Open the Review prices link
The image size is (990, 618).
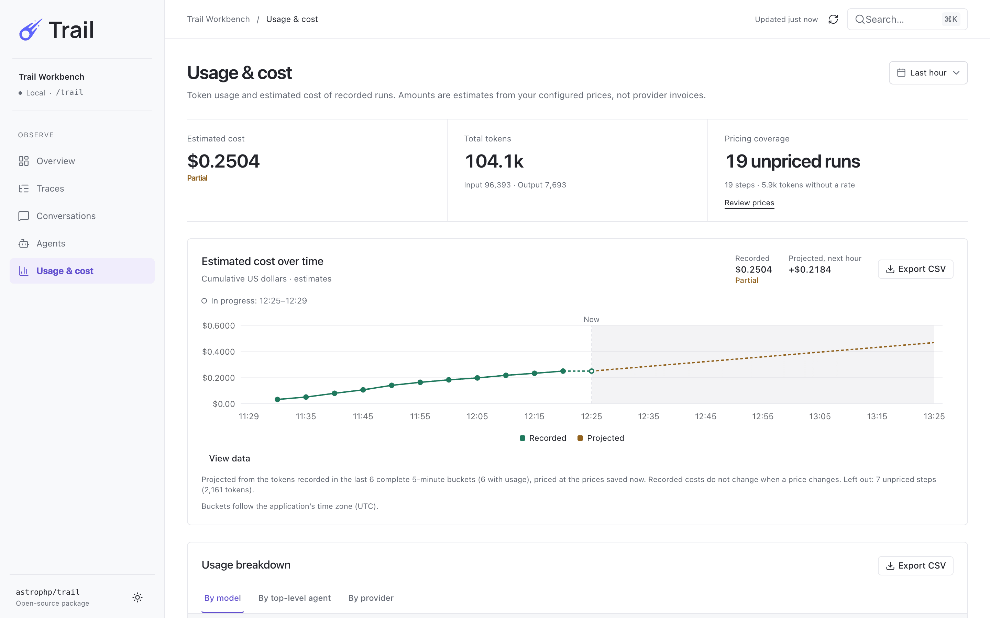click(749, 203)
